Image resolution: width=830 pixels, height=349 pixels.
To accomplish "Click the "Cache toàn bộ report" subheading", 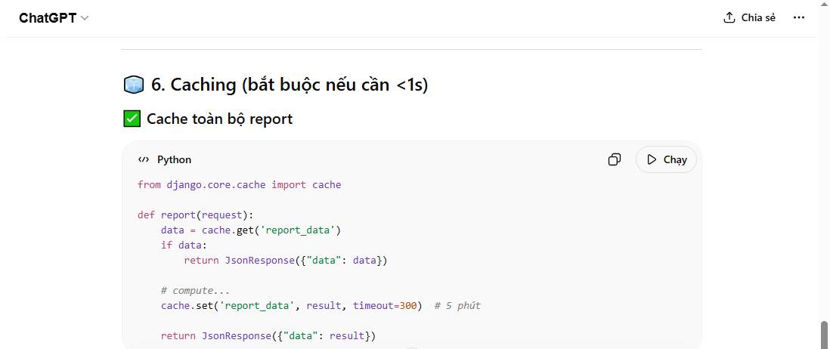I will [219, 119].
